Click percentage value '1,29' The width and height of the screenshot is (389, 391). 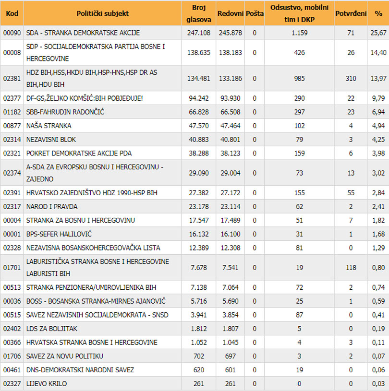coord(378,248)
